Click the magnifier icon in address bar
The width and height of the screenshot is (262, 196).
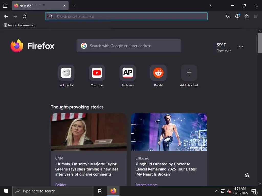[x=50, y=16]
